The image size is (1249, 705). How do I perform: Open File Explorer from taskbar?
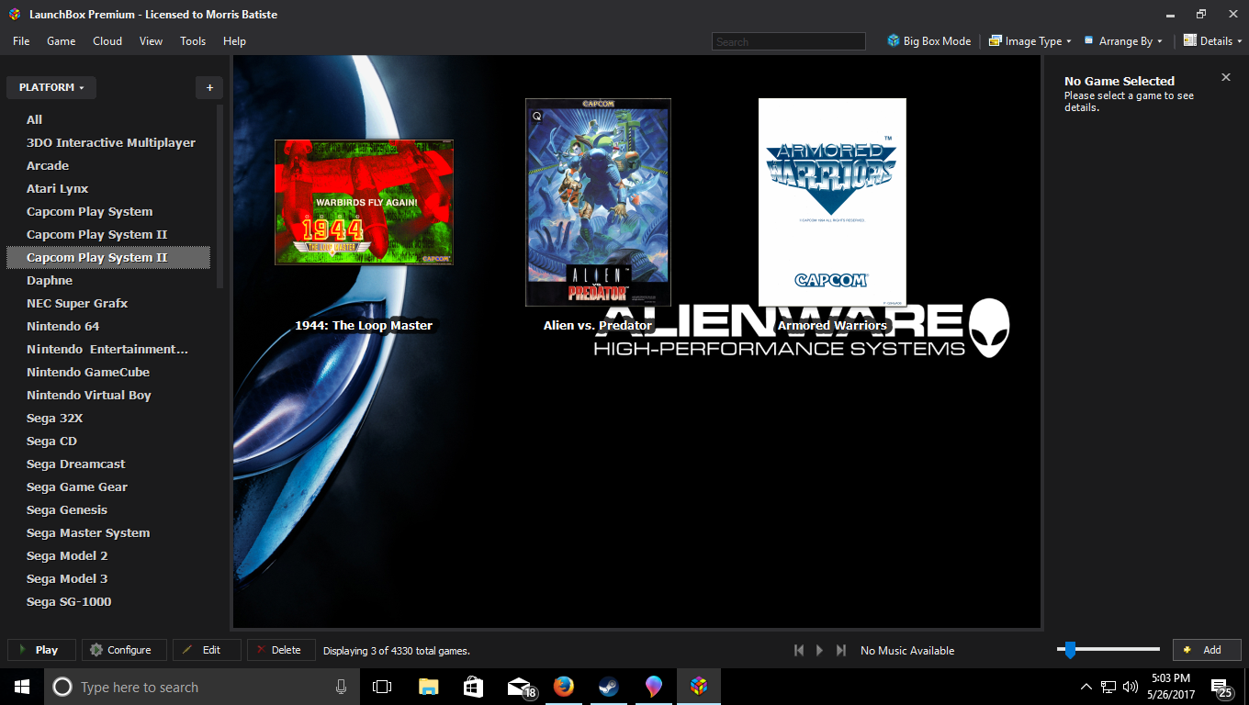(428, 687)
